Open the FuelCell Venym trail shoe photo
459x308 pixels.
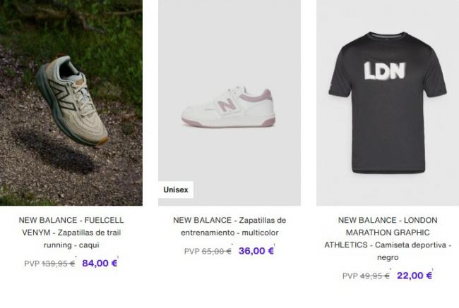(x=71, y=103)
